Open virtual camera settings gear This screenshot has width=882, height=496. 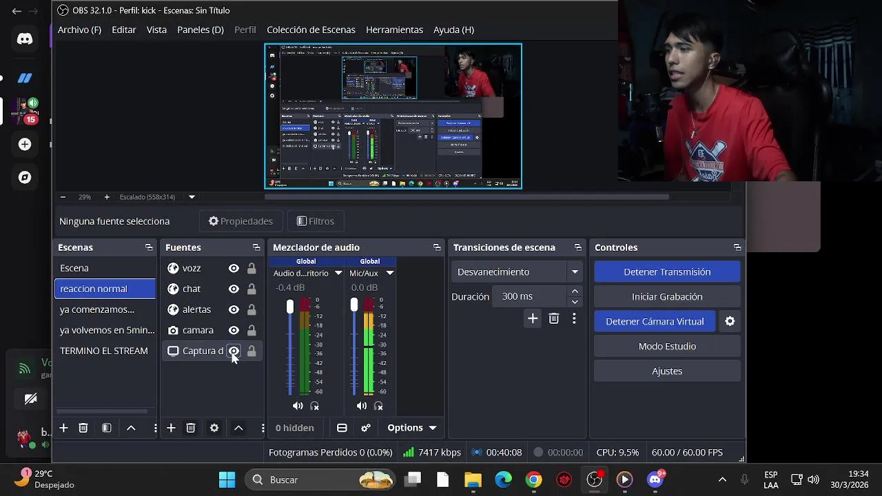[x=730, y=321]
